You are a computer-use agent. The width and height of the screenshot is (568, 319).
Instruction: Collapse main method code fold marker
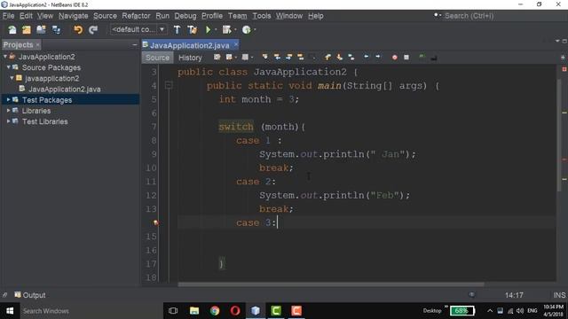pyautogui.click(x=169, y=85)
